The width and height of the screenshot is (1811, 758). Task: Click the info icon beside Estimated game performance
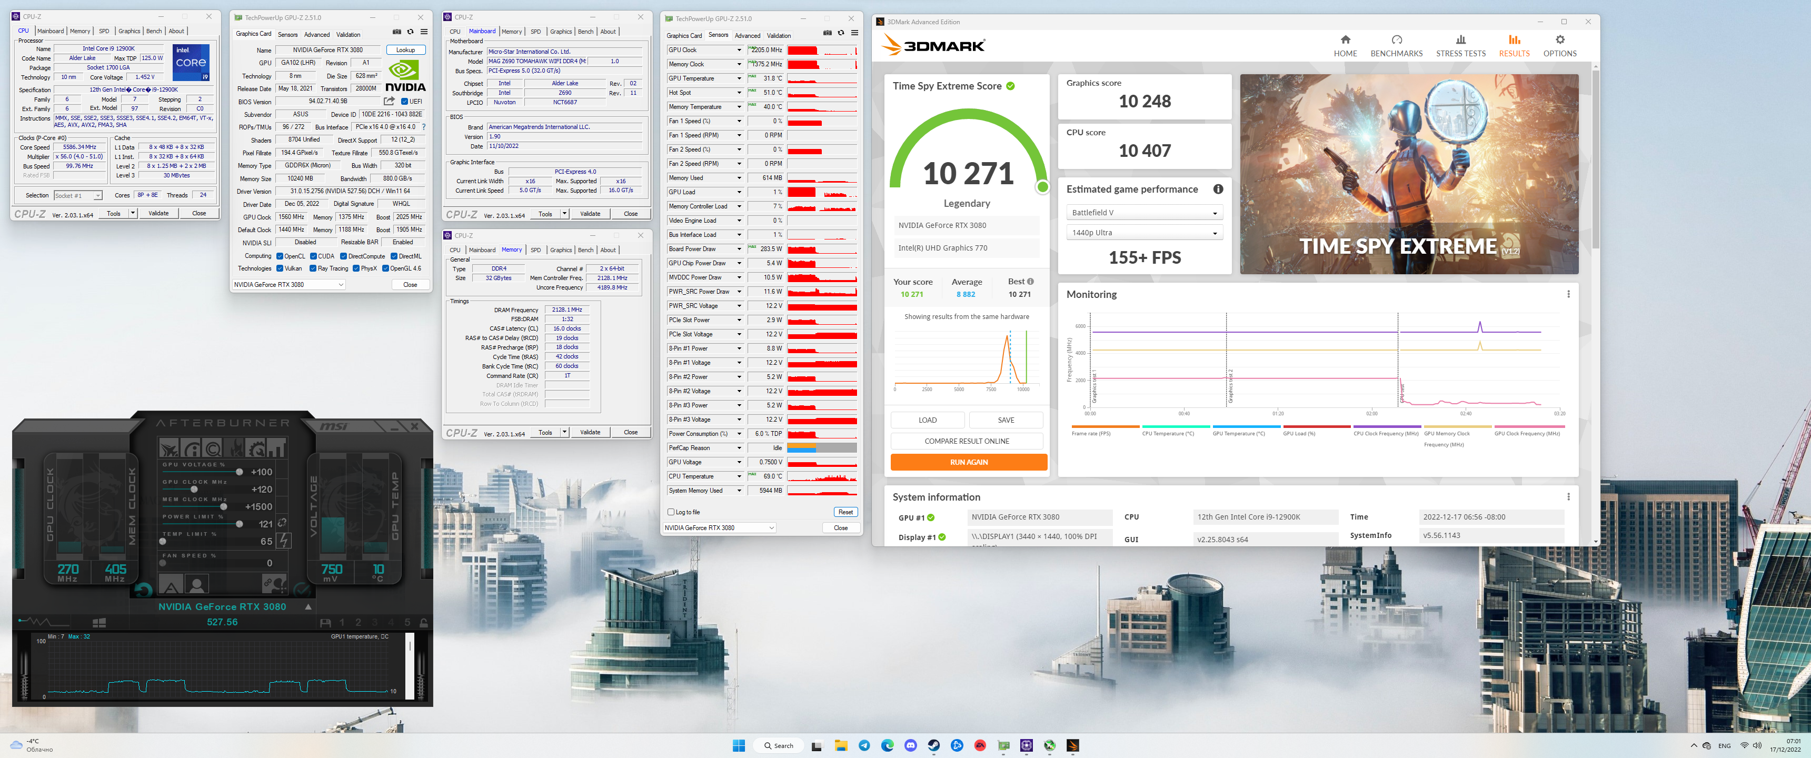pyautogui.click(x=1218, y=189)
